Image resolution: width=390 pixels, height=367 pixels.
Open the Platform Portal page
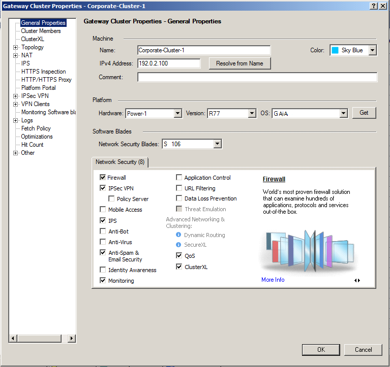(39, 88)
